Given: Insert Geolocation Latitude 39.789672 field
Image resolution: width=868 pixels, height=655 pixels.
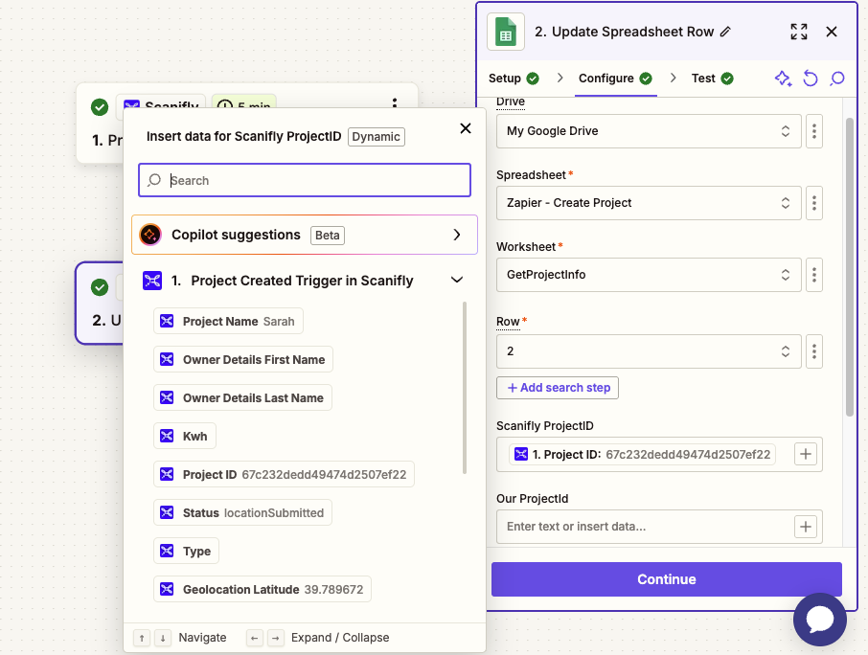Looking at the screenshot, I should coord(263,589).
